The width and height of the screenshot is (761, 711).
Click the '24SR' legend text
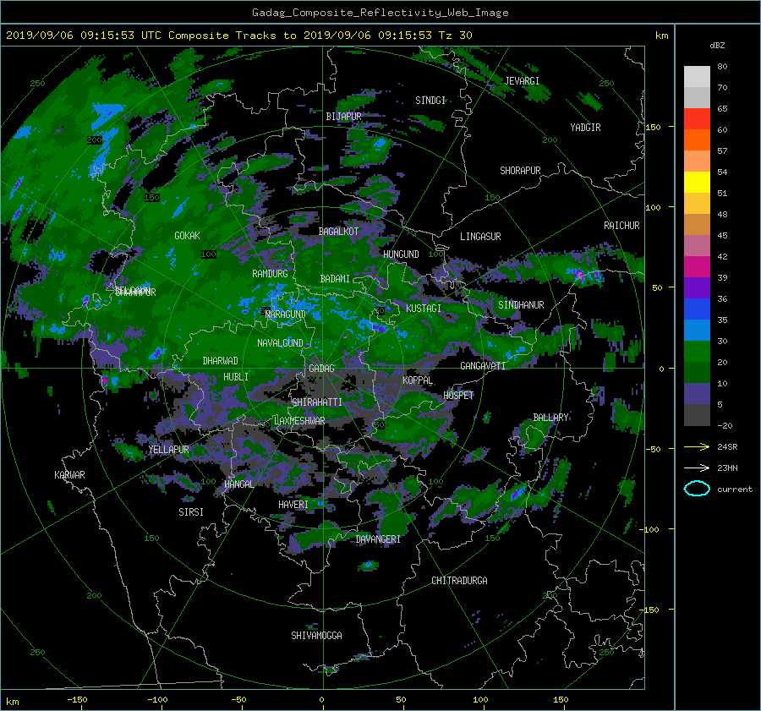(727, 447)
